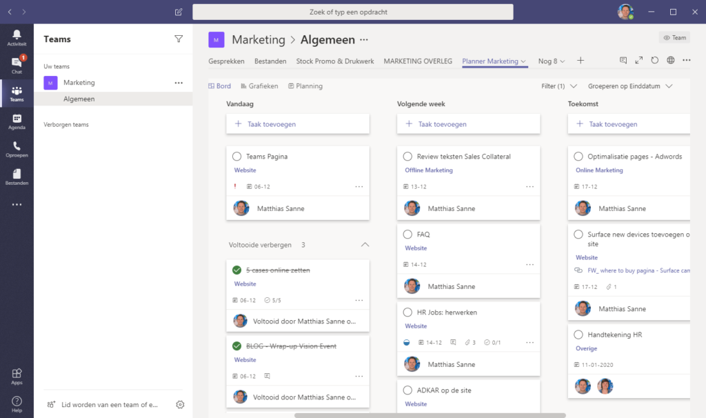Switch to Gesprekken tab

pos(226,61)
